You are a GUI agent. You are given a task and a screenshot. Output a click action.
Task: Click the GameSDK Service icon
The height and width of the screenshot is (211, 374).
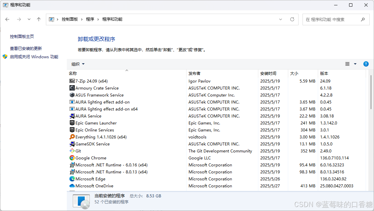click(x=72, y=144)
